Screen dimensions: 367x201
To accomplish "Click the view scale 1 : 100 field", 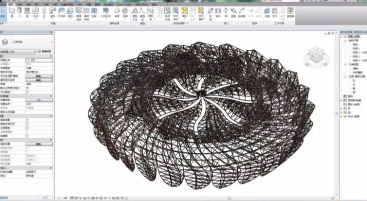I will click(39, 60).
